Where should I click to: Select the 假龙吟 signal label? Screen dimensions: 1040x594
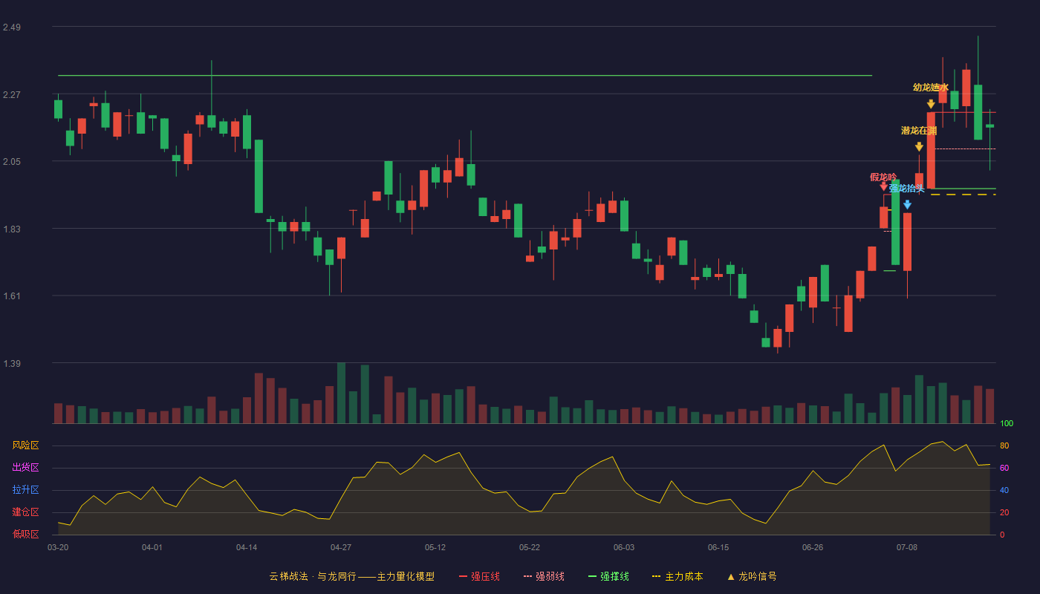(x=883, y=177)
